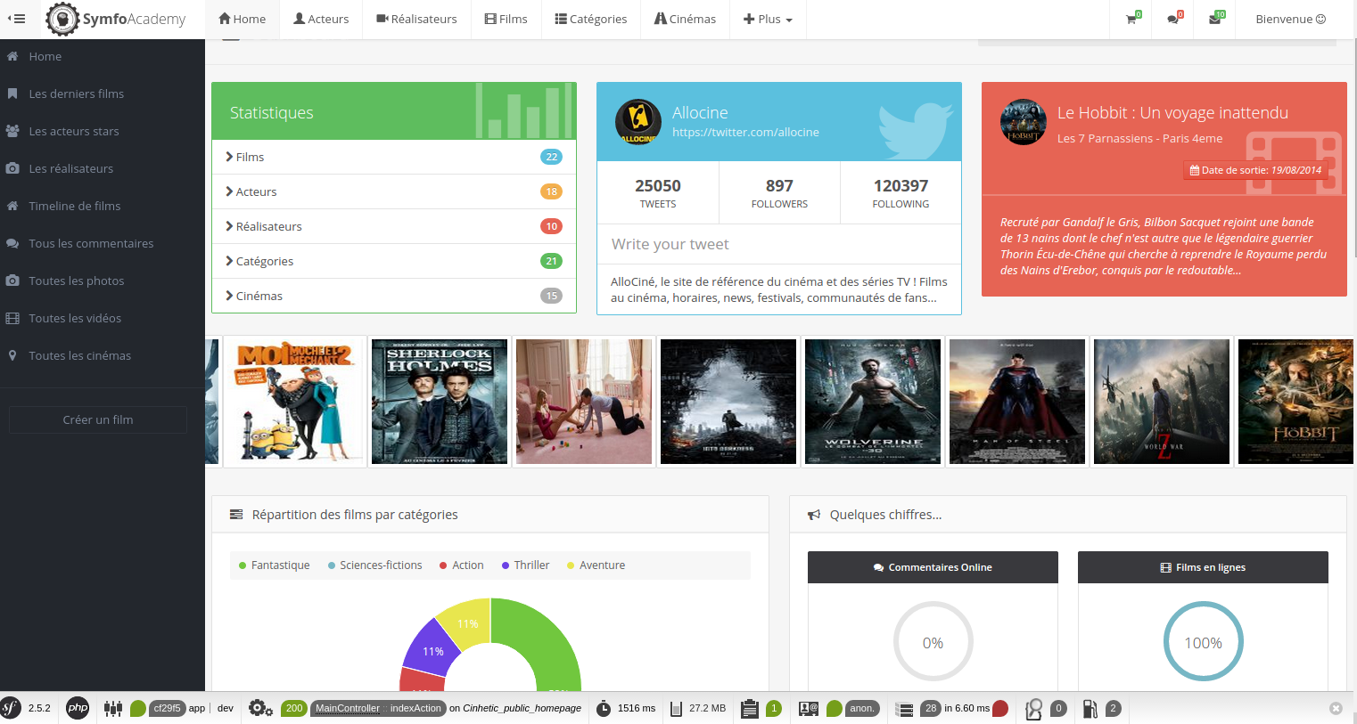
Task: Open memory icon showing 27.2 MB
Action: click(x=676, y=708)
